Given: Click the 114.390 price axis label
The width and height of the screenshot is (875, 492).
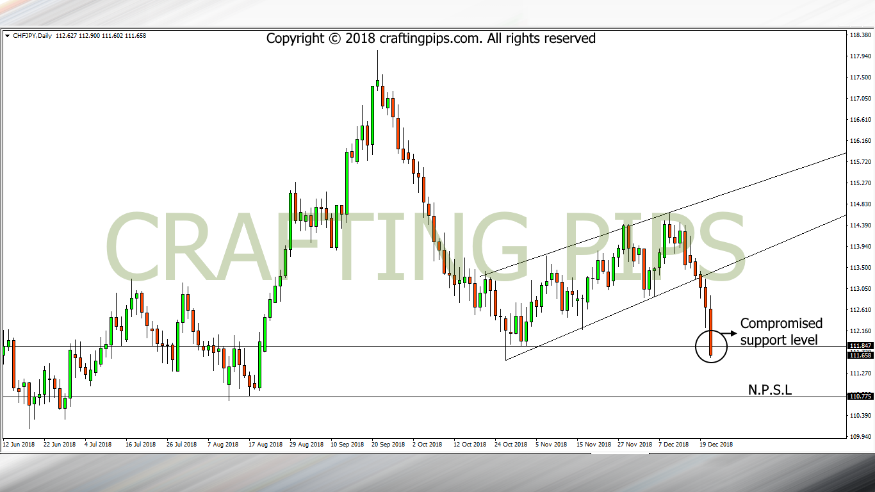Looking at the screenshot, I should pos(860,225).
